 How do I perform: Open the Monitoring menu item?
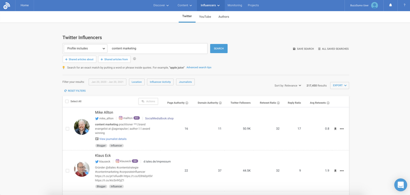[x=235, y=5]
